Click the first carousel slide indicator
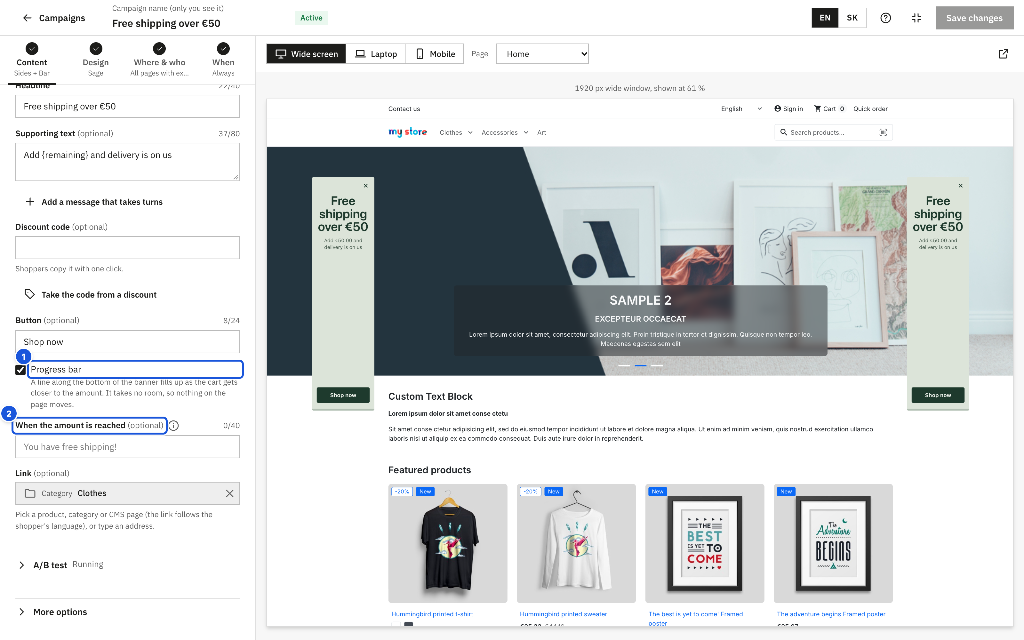Viewport: 1024px width, 640px height. tap(624, 365)
